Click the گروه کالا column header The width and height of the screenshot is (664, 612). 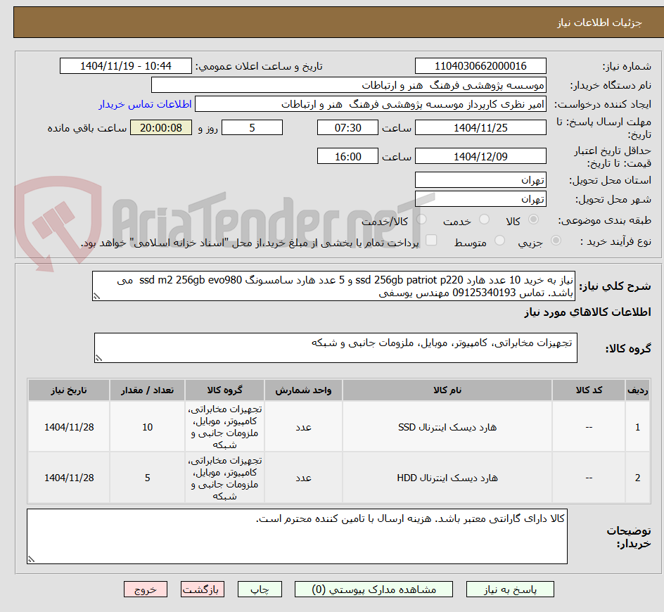224,390
